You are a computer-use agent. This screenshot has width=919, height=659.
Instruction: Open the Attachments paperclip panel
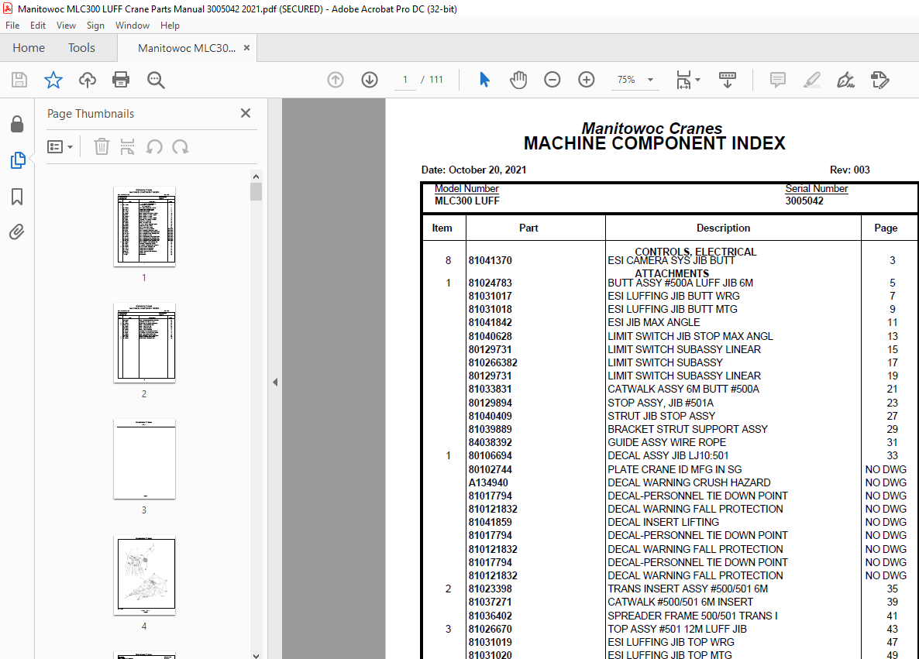pos(17,232)
